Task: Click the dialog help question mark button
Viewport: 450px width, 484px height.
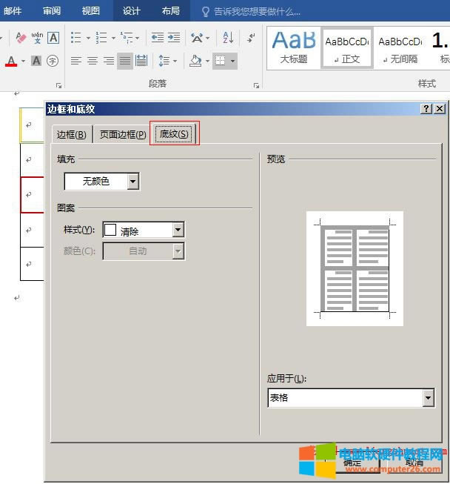Action: coord(426,109)
